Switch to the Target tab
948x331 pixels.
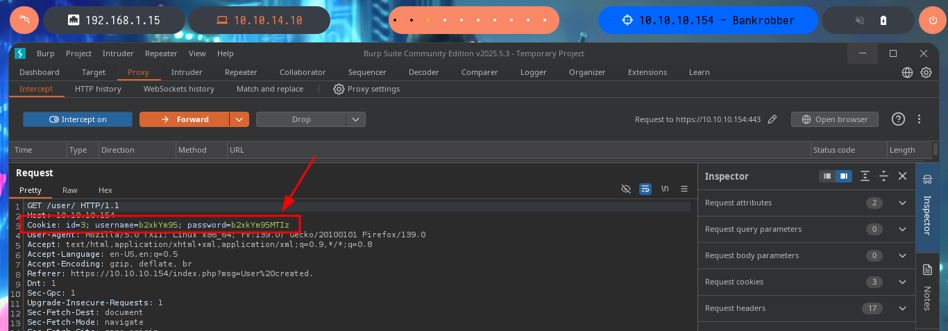[x=94, y=72]
